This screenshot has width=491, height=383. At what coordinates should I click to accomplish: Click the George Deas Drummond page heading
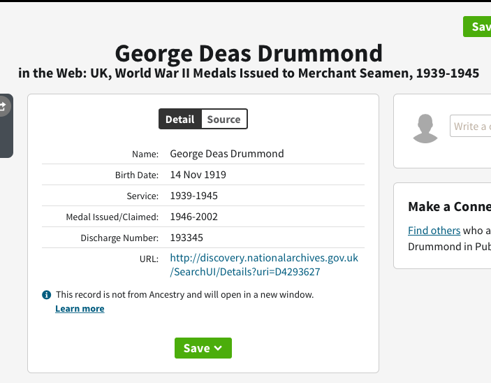pos(249,53)
